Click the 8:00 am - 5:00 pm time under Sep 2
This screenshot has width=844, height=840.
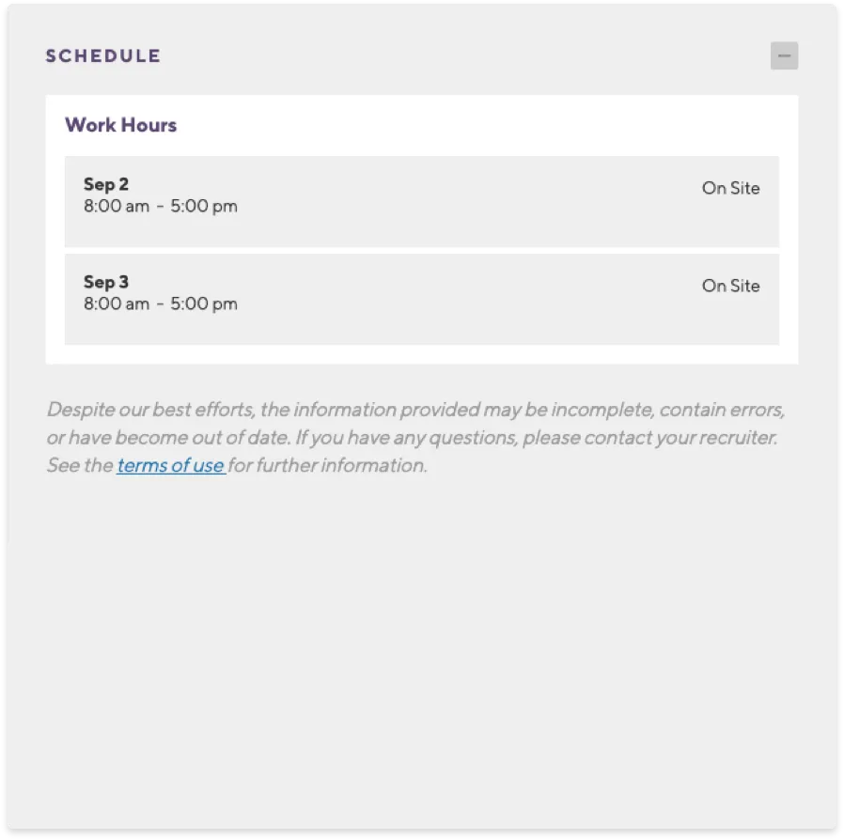coord(162,206)
